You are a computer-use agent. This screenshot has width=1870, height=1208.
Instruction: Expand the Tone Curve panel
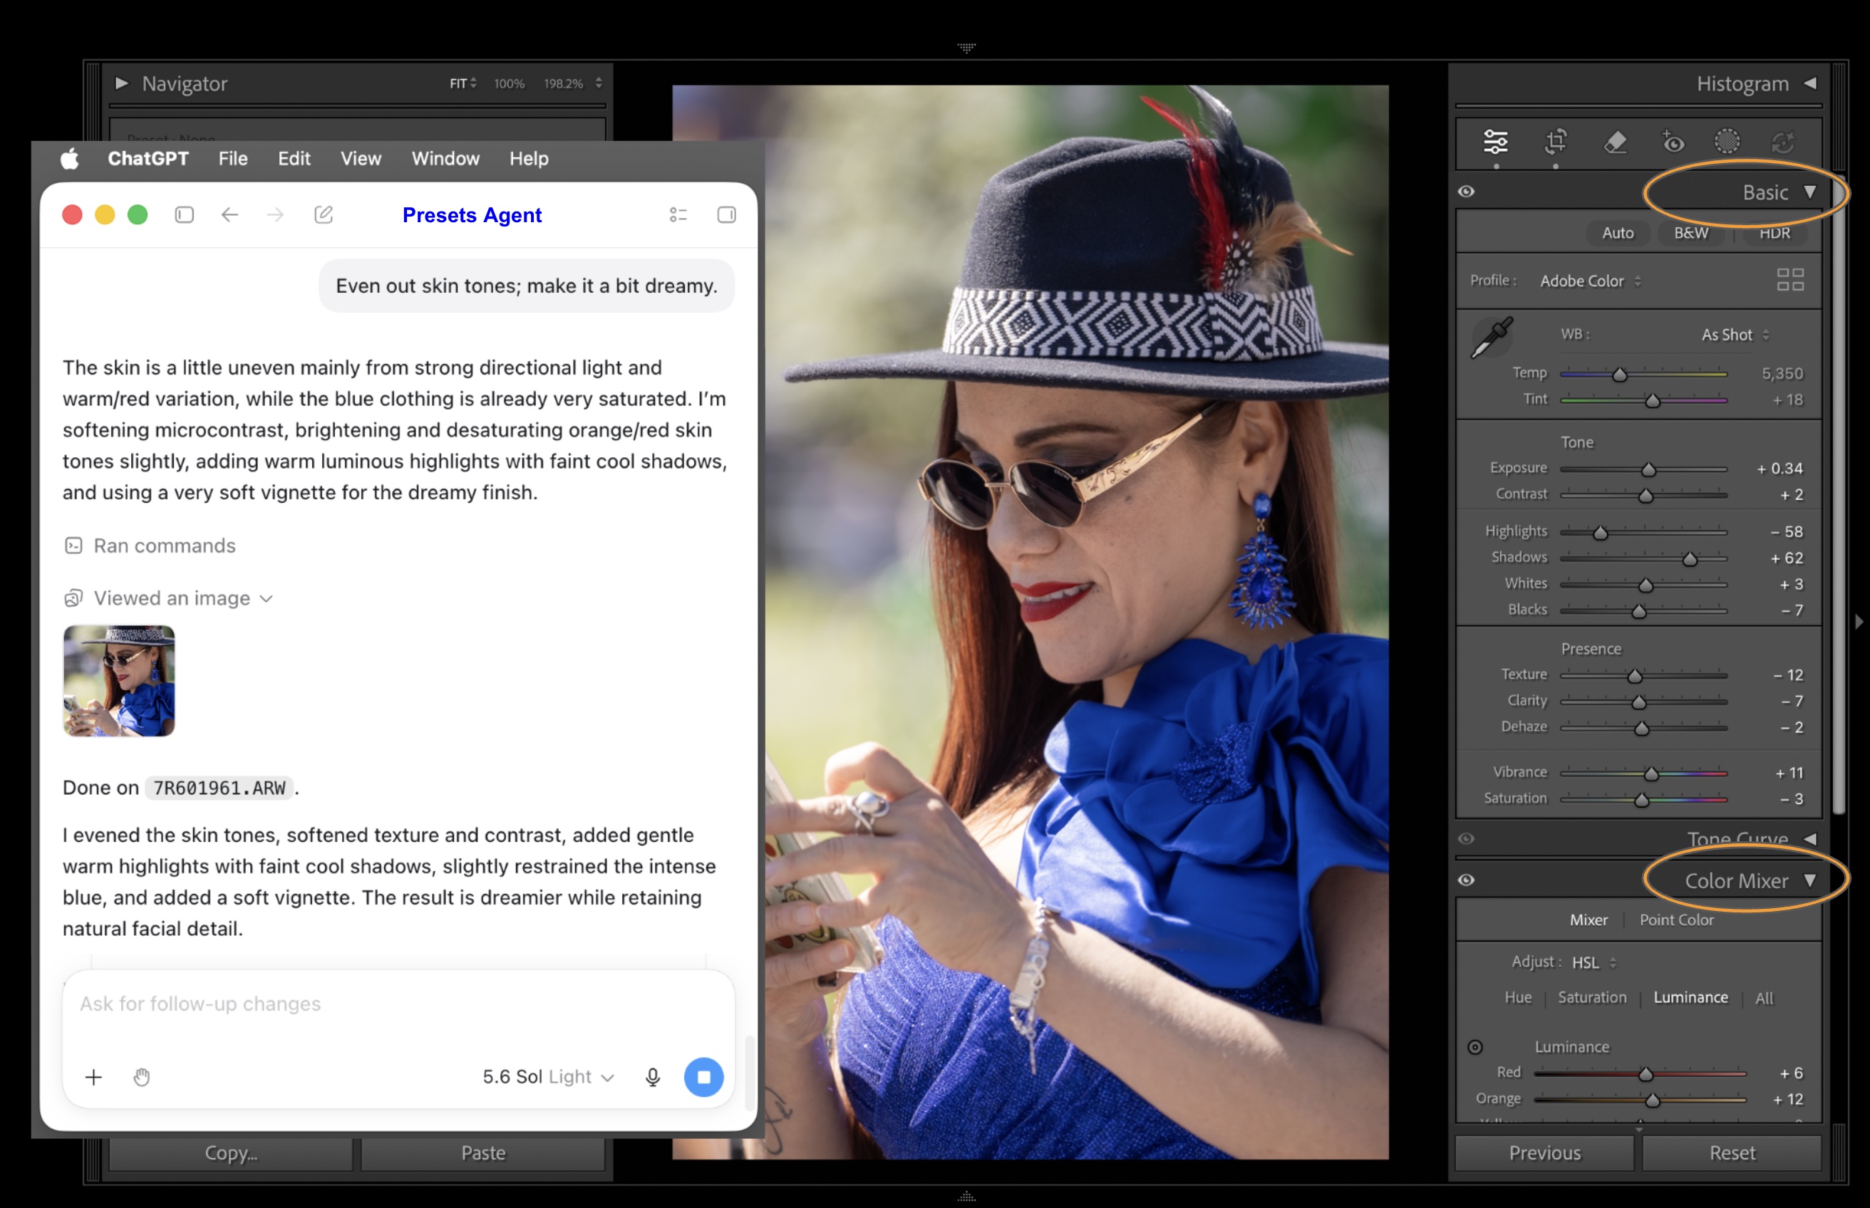click(1809, 838)
